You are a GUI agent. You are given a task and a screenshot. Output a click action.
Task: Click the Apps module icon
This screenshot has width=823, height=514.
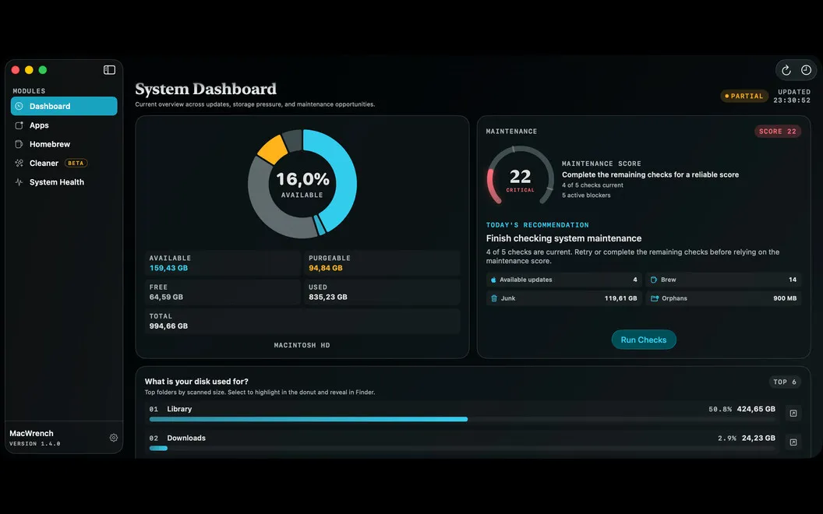(19, 125)
